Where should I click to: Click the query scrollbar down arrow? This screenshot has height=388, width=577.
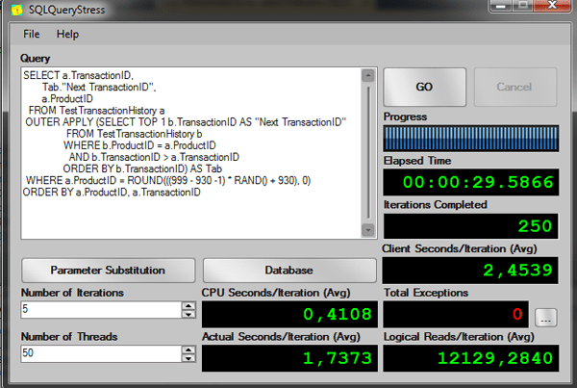(x=368, y=230)
